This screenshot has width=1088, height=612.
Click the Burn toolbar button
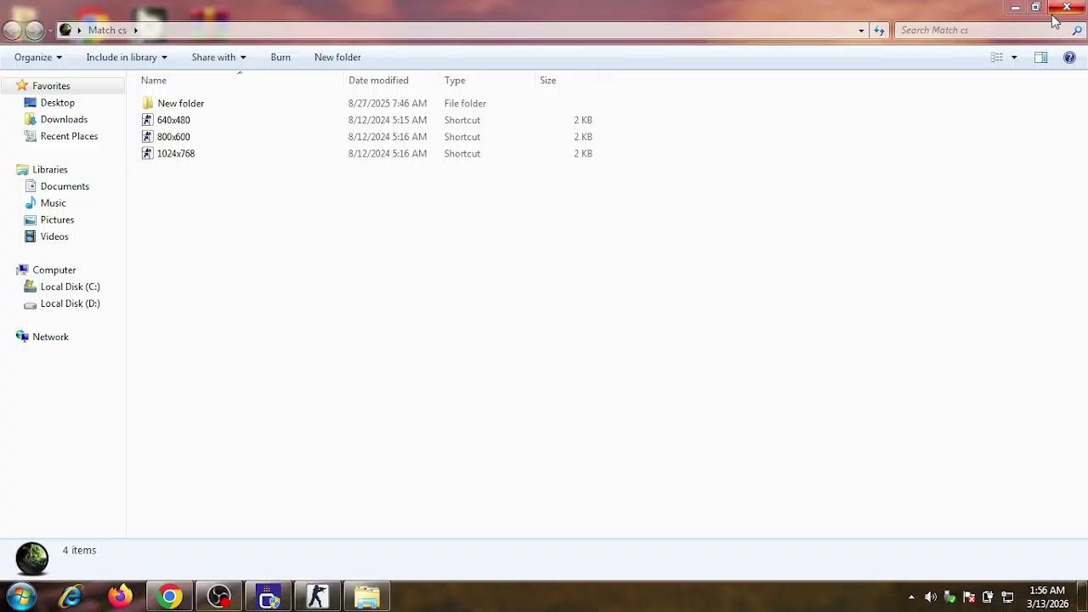pos(280,57)
